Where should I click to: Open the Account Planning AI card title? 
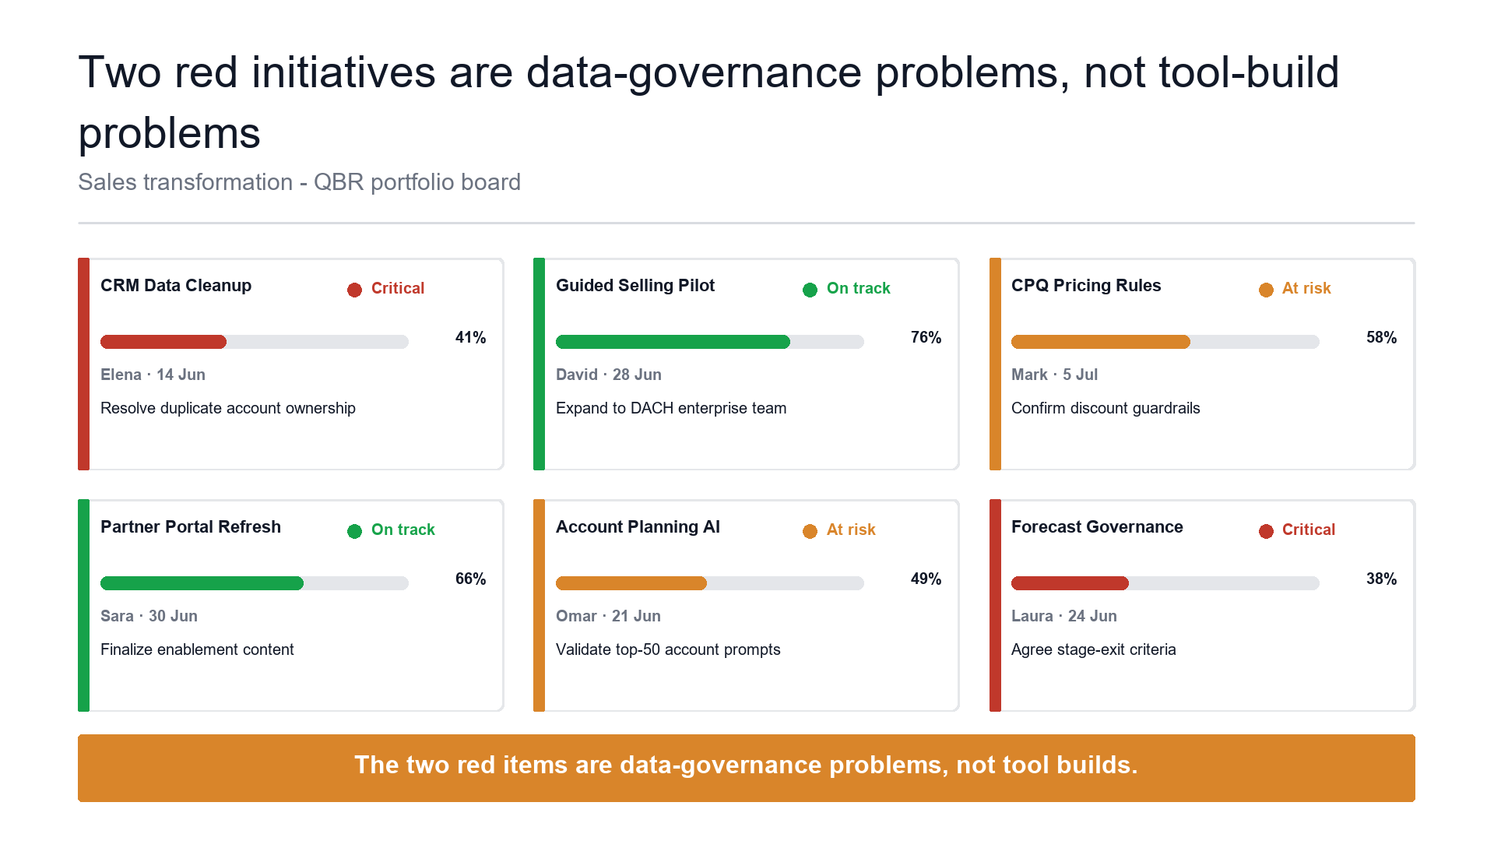tap(638, 527)
